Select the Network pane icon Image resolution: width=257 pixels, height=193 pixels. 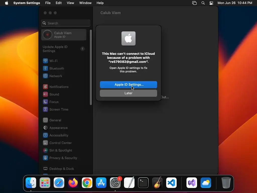point(45,76)
